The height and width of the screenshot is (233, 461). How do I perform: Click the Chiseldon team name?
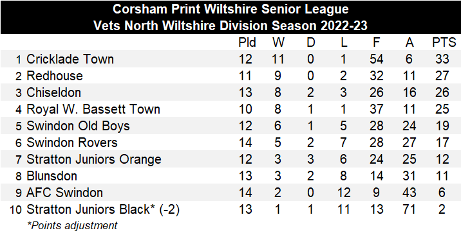click(x=53, y=92)
